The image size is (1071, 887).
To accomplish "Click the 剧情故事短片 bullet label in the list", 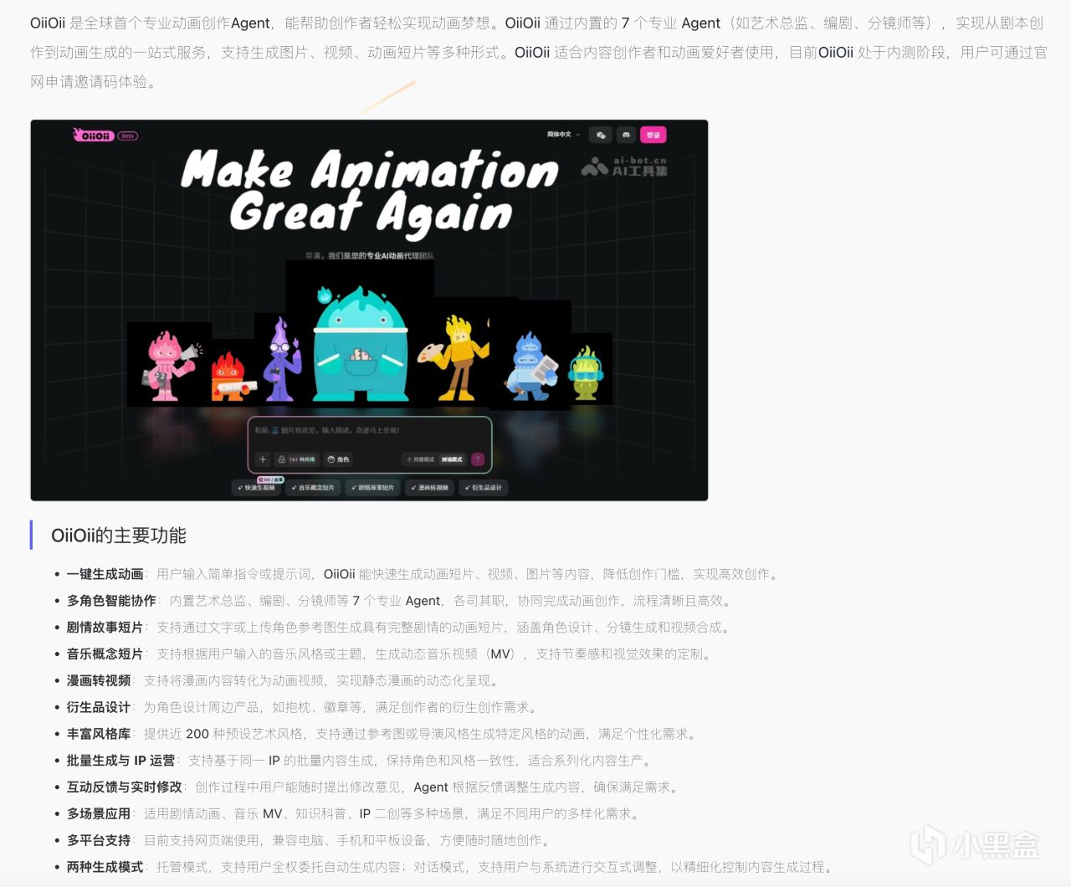I will click(x=105, y=628).
